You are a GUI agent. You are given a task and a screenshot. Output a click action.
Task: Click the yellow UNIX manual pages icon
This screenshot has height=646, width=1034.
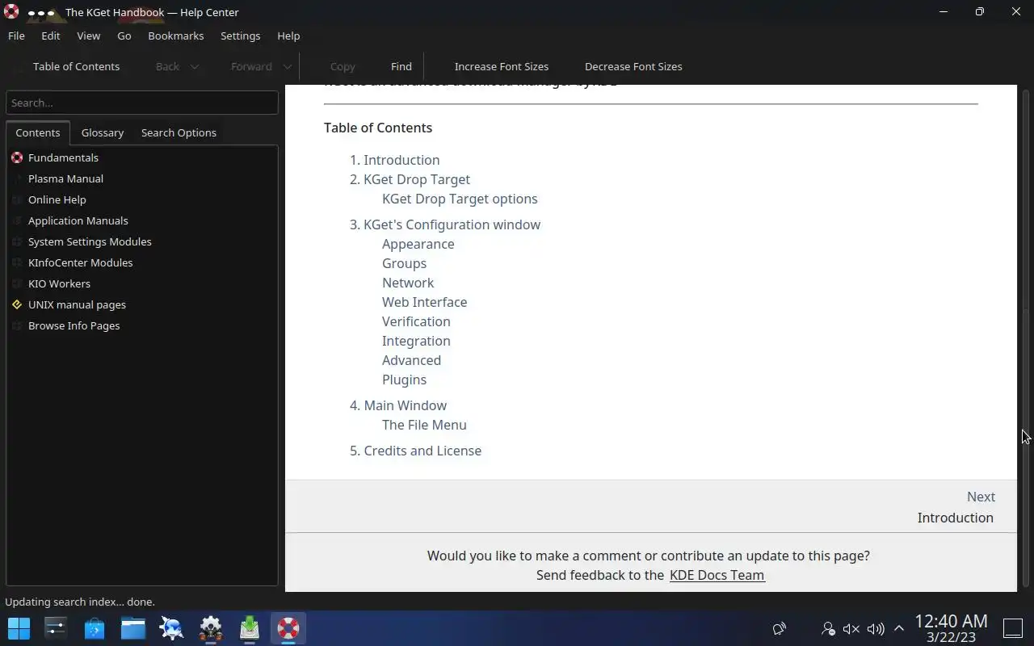(17, 304)
